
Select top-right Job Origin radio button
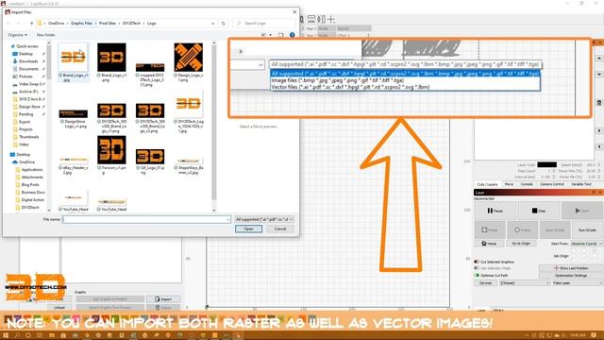[x=595, y=249]
